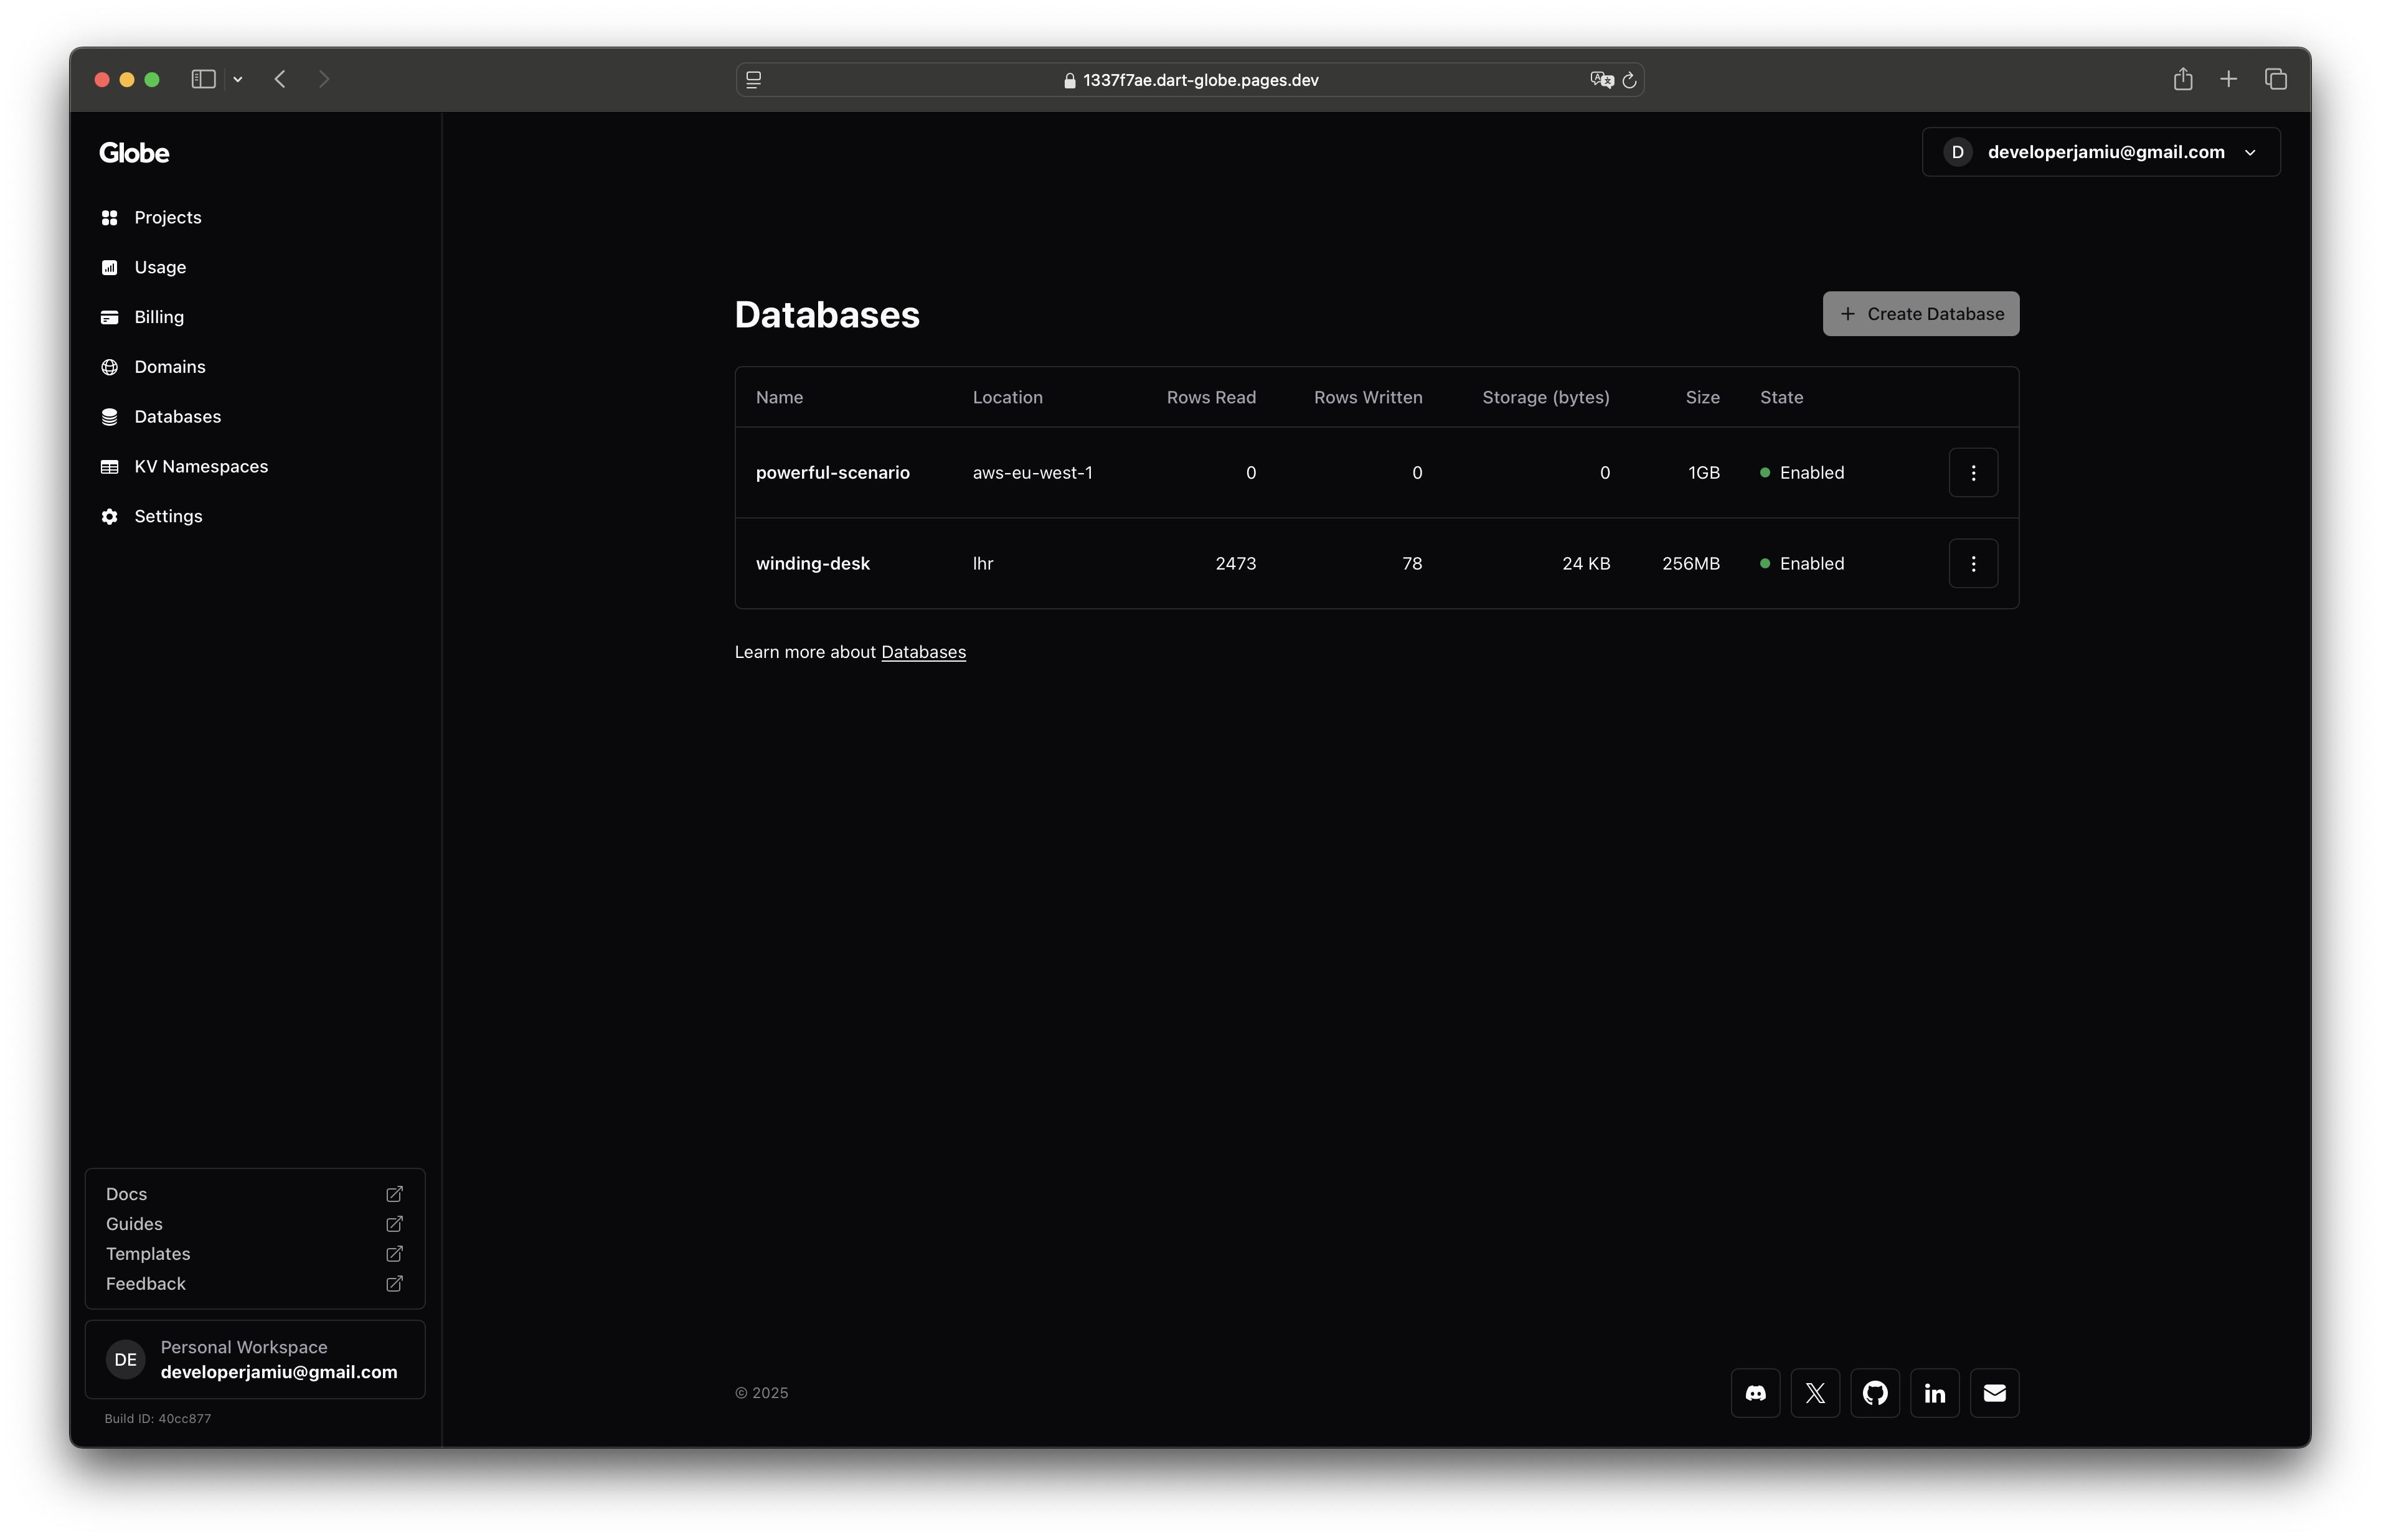
Task: Follow the Databases learn more link
Action: 922,652
